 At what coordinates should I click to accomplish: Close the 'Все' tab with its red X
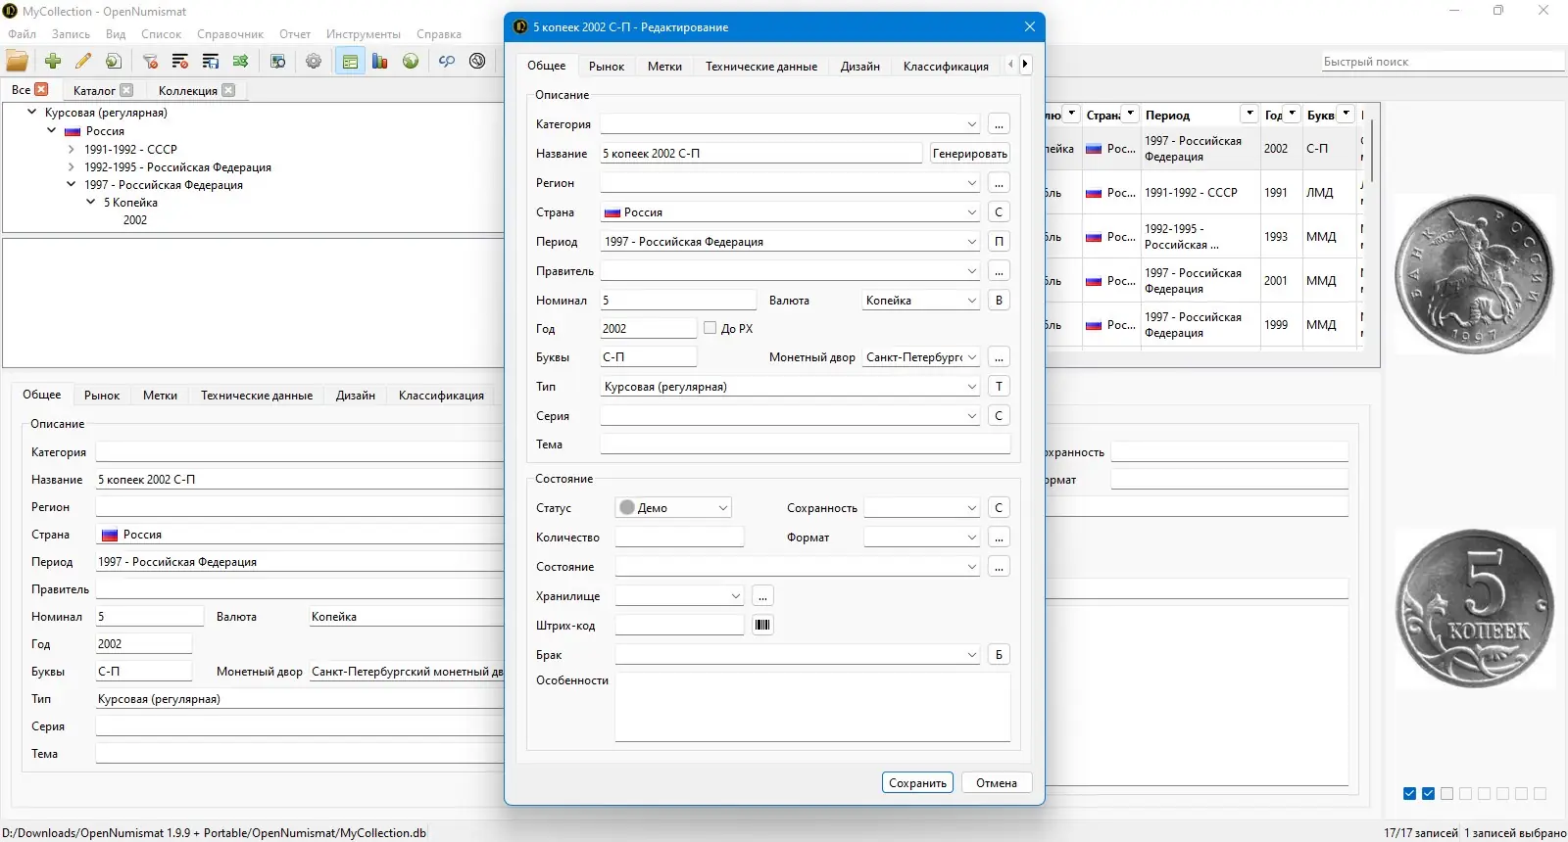pyautogui.click(x=41, y=89)
